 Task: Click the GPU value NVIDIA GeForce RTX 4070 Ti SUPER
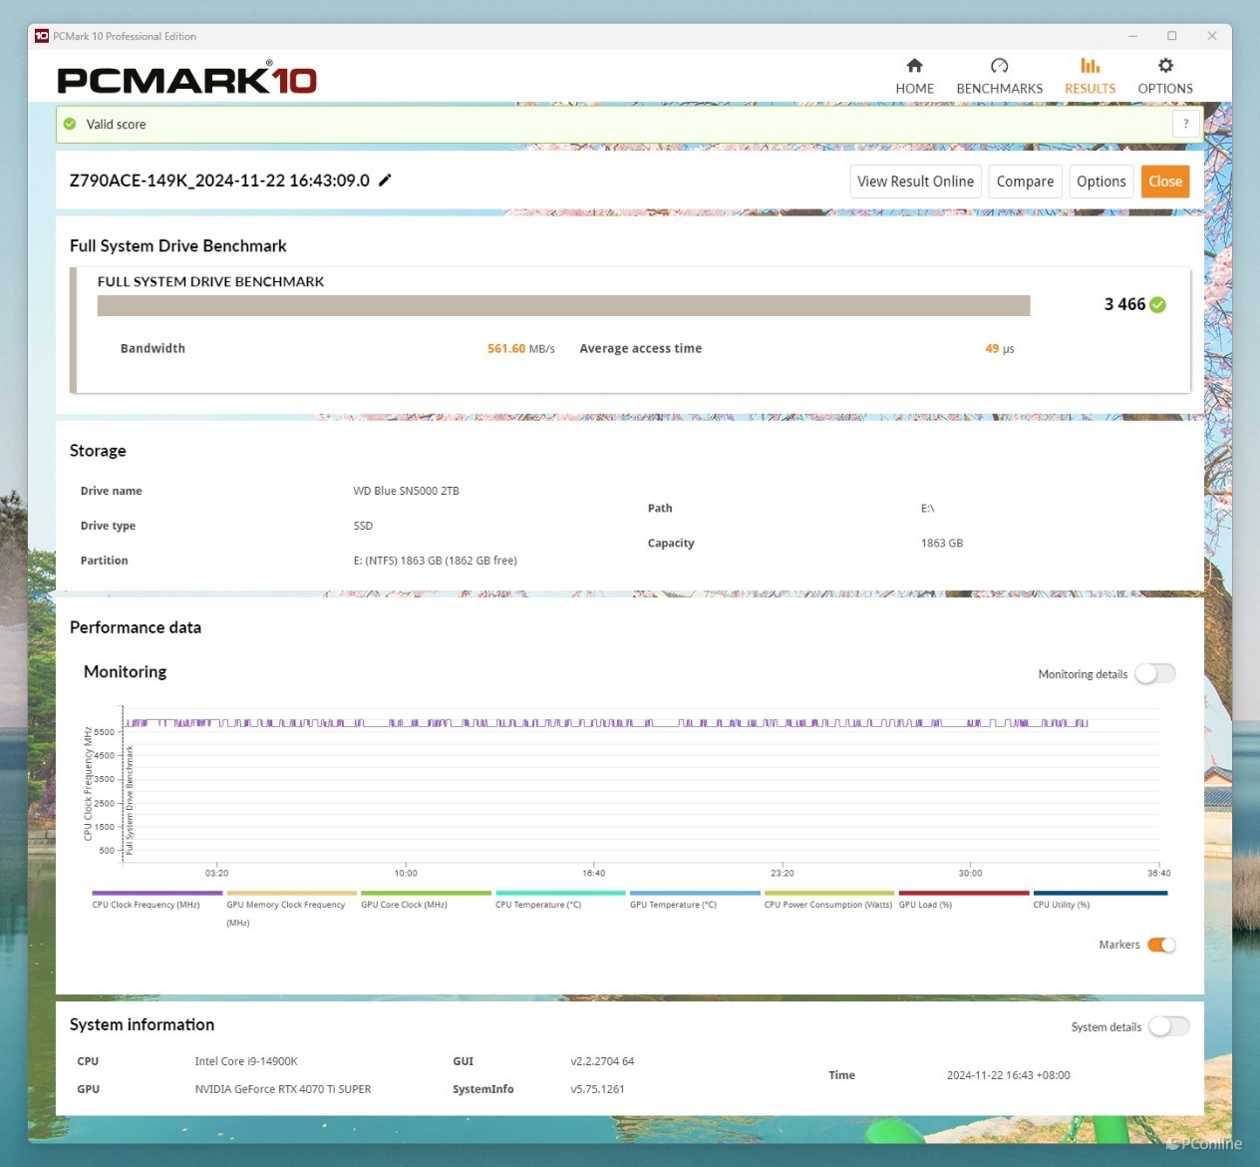[282, 1089]
